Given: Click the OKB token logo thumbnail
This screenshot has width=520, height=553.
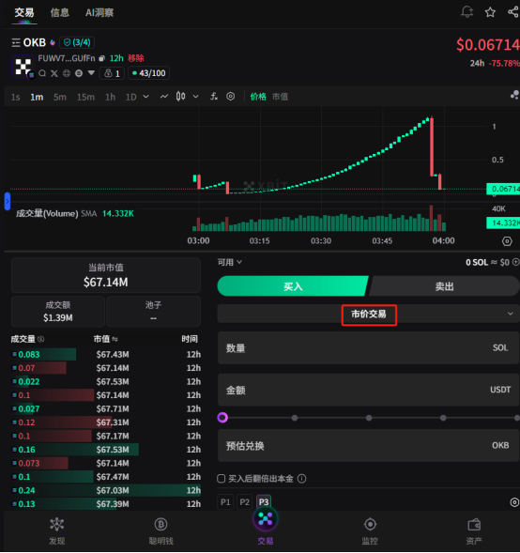Looking at the screenshot, I should pos(23,67).
